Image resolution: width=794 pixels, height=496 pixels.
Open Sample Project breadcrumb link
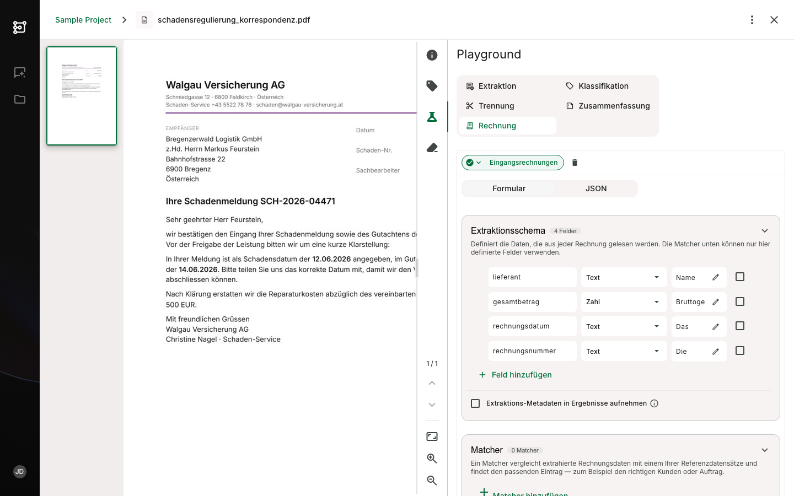click(83, 20)
